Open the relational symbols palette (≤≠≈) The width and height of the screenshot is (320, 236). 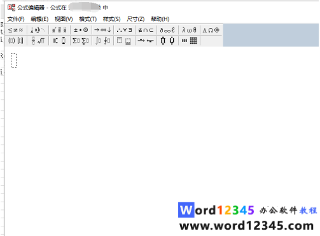16,30
